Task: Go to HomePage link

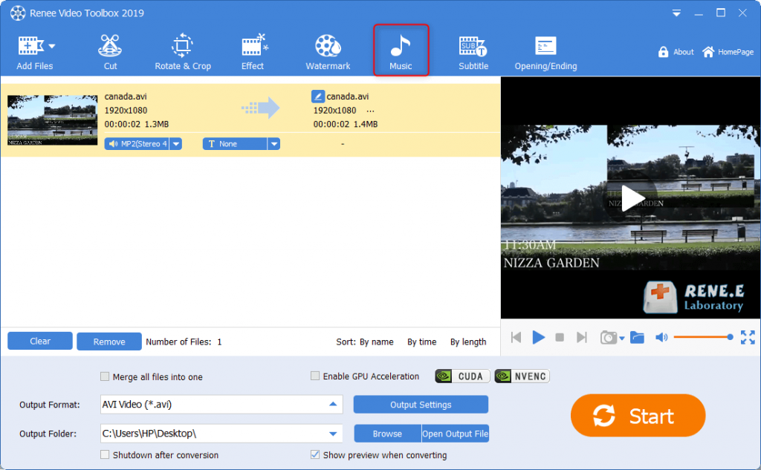Action: [728, 52]
